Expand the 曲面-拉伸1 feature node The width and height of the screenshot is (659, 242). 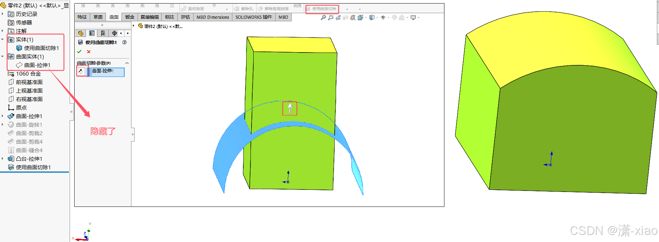coord(2,116)
